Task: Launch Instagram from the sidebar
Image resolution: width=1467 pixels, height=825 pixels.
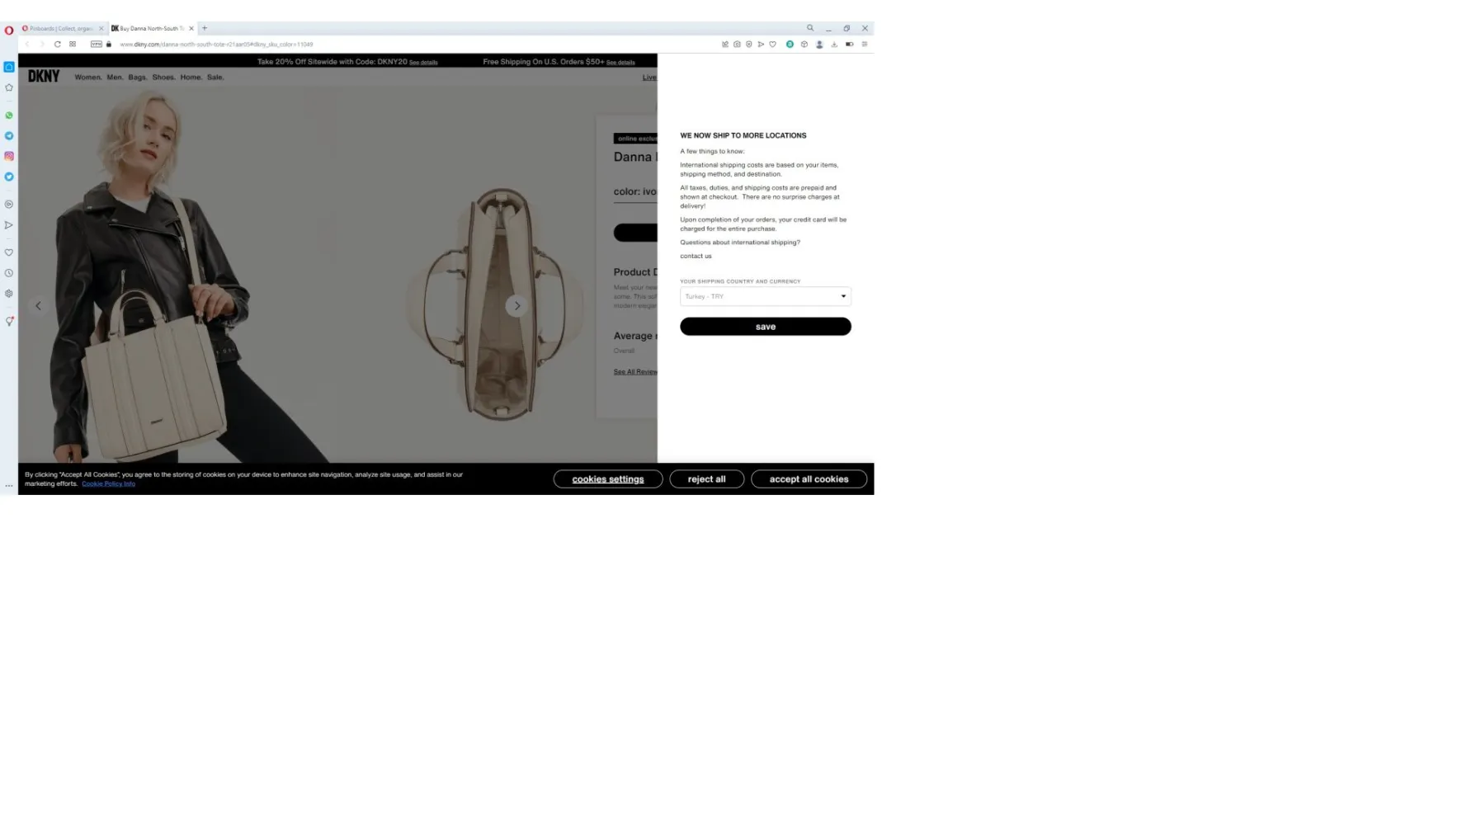Action: 9,156
